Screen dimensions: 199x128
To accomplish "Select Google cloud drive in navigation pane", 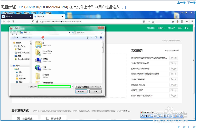I will click(x=22, y=59).
